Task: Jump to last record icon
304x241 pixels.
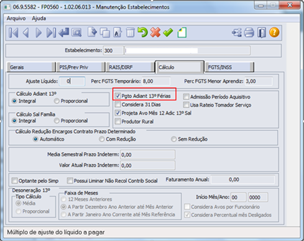Action: 51,33
